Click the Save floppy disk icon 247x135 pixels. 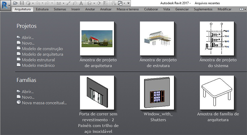tap(22, 3)
